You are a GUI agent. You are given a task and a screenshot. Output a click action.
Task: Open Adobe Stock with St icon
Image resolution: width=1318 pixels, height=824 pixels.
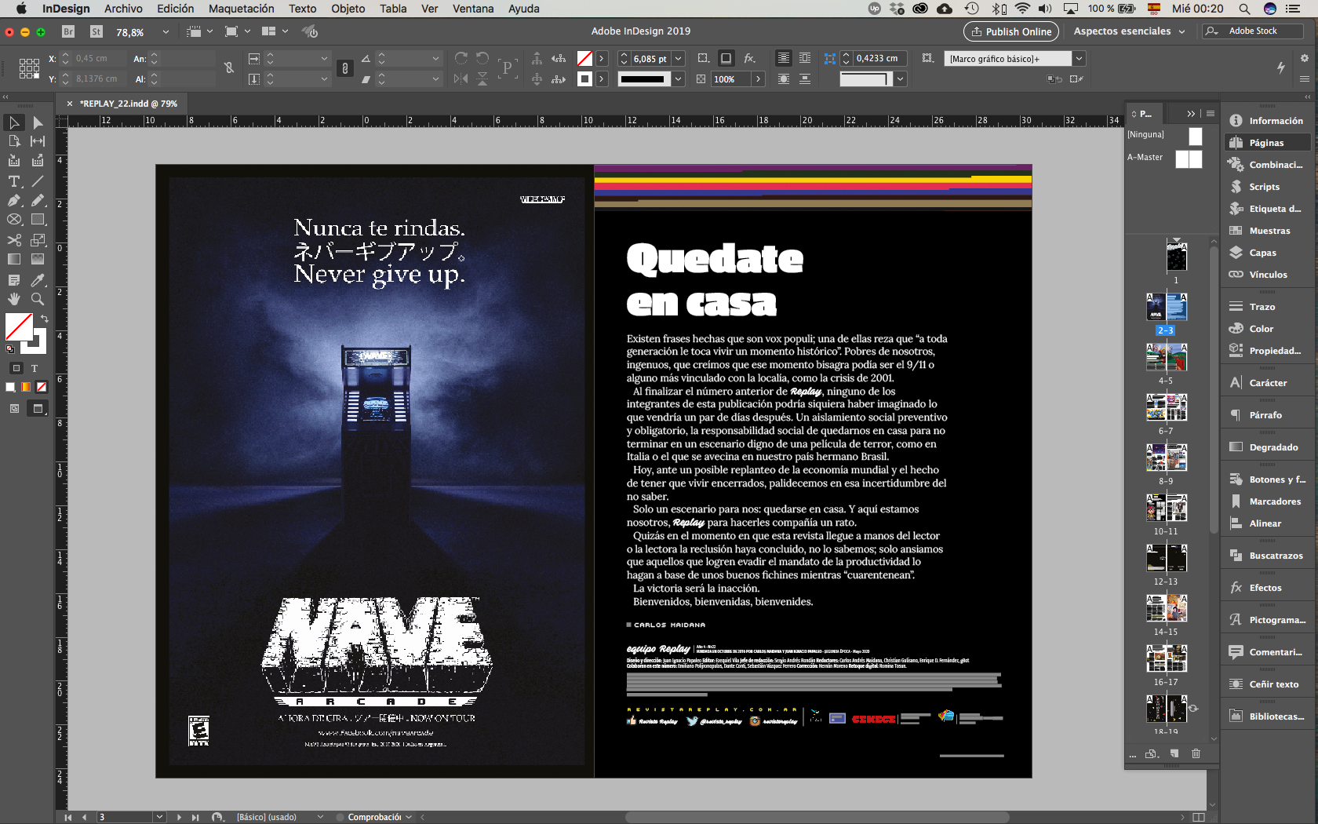pyautogui.click(x=96, y=31)
